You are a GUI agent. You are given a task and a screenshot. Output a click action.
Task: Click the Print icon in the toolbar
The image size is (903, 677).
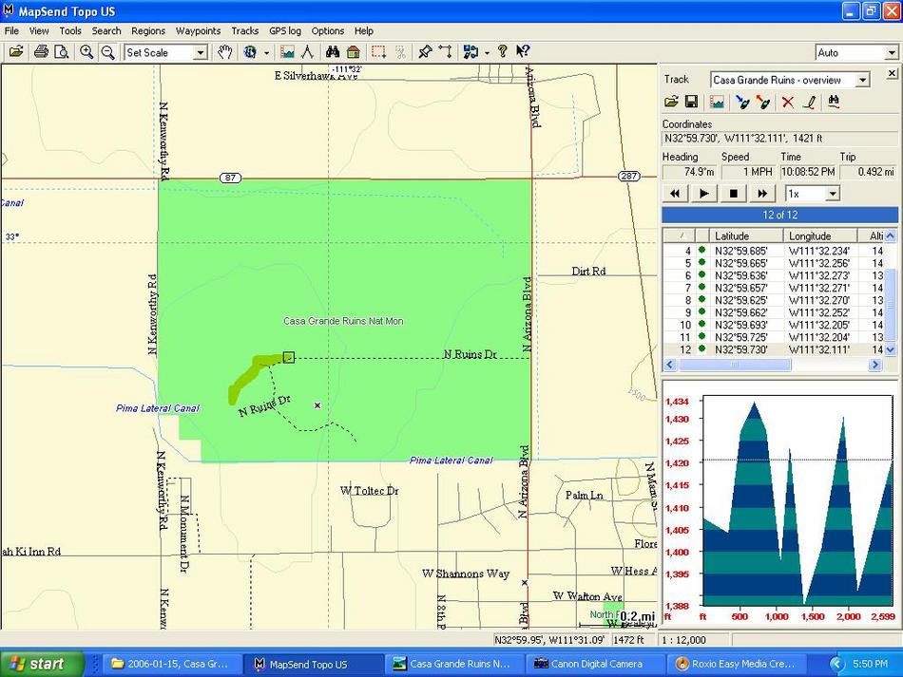tap(41, 52)
